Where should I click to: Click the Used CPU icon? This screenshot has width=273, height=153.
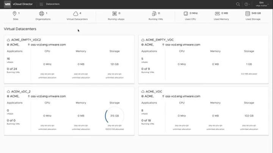click(186, 13)
